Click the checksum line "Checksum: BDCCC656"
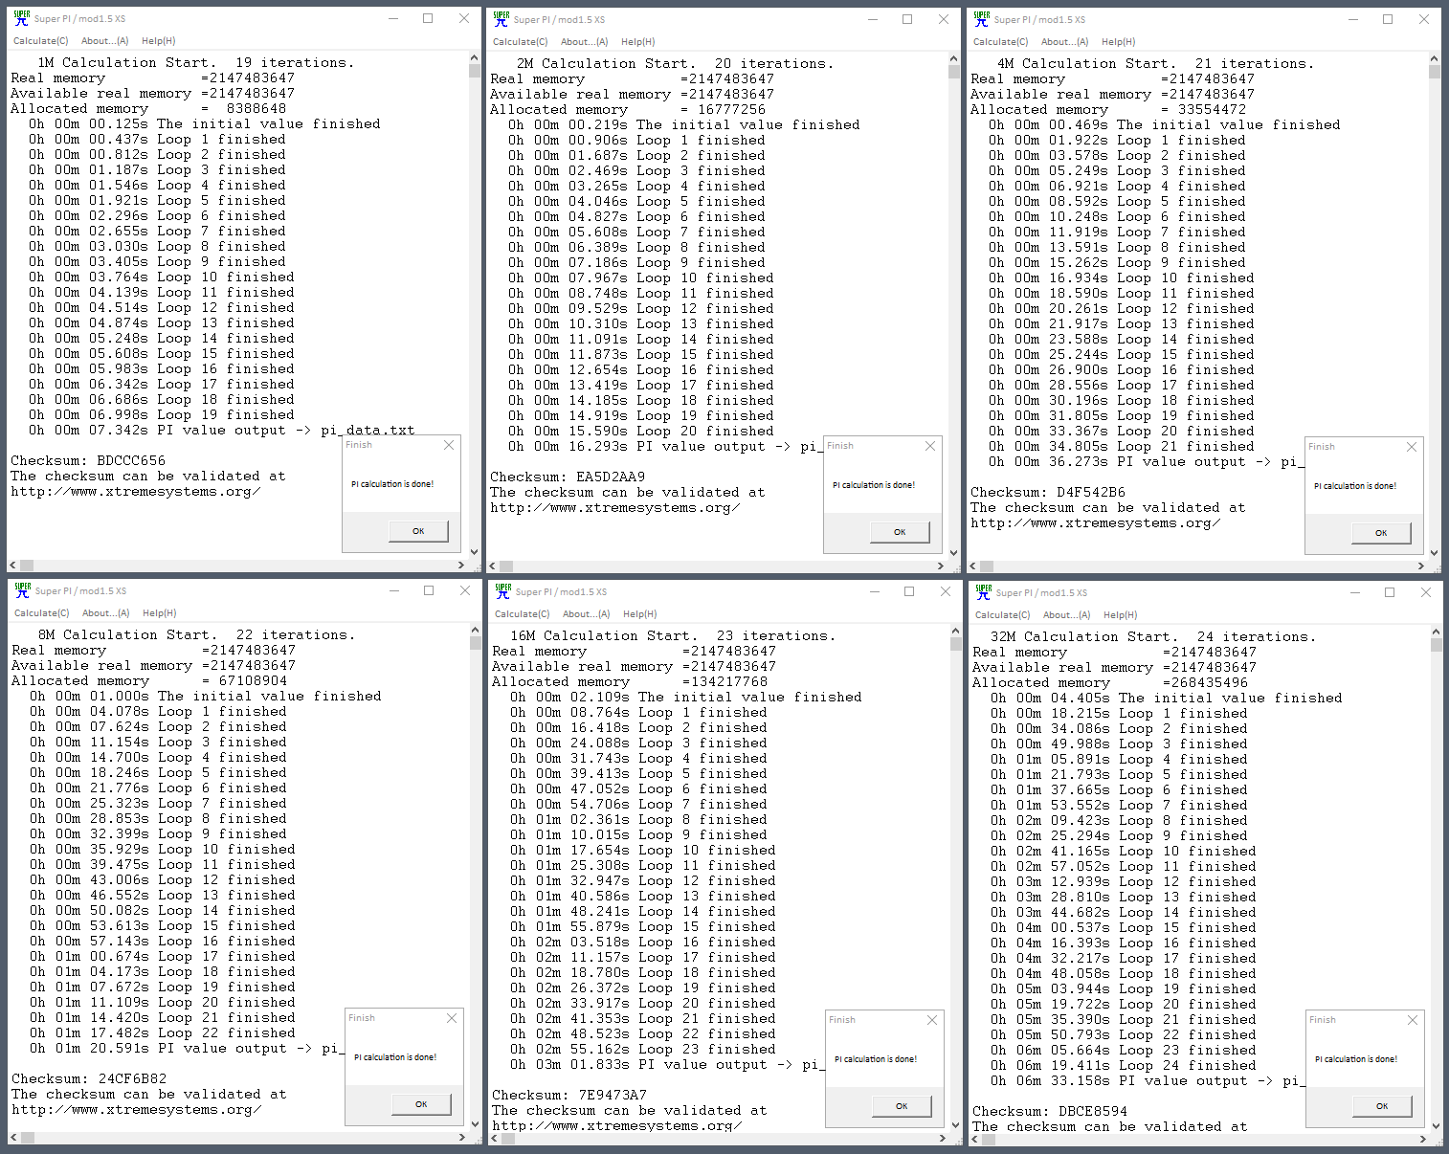Viewport: 1449px width, 1154px height. (x=88, y=460)
